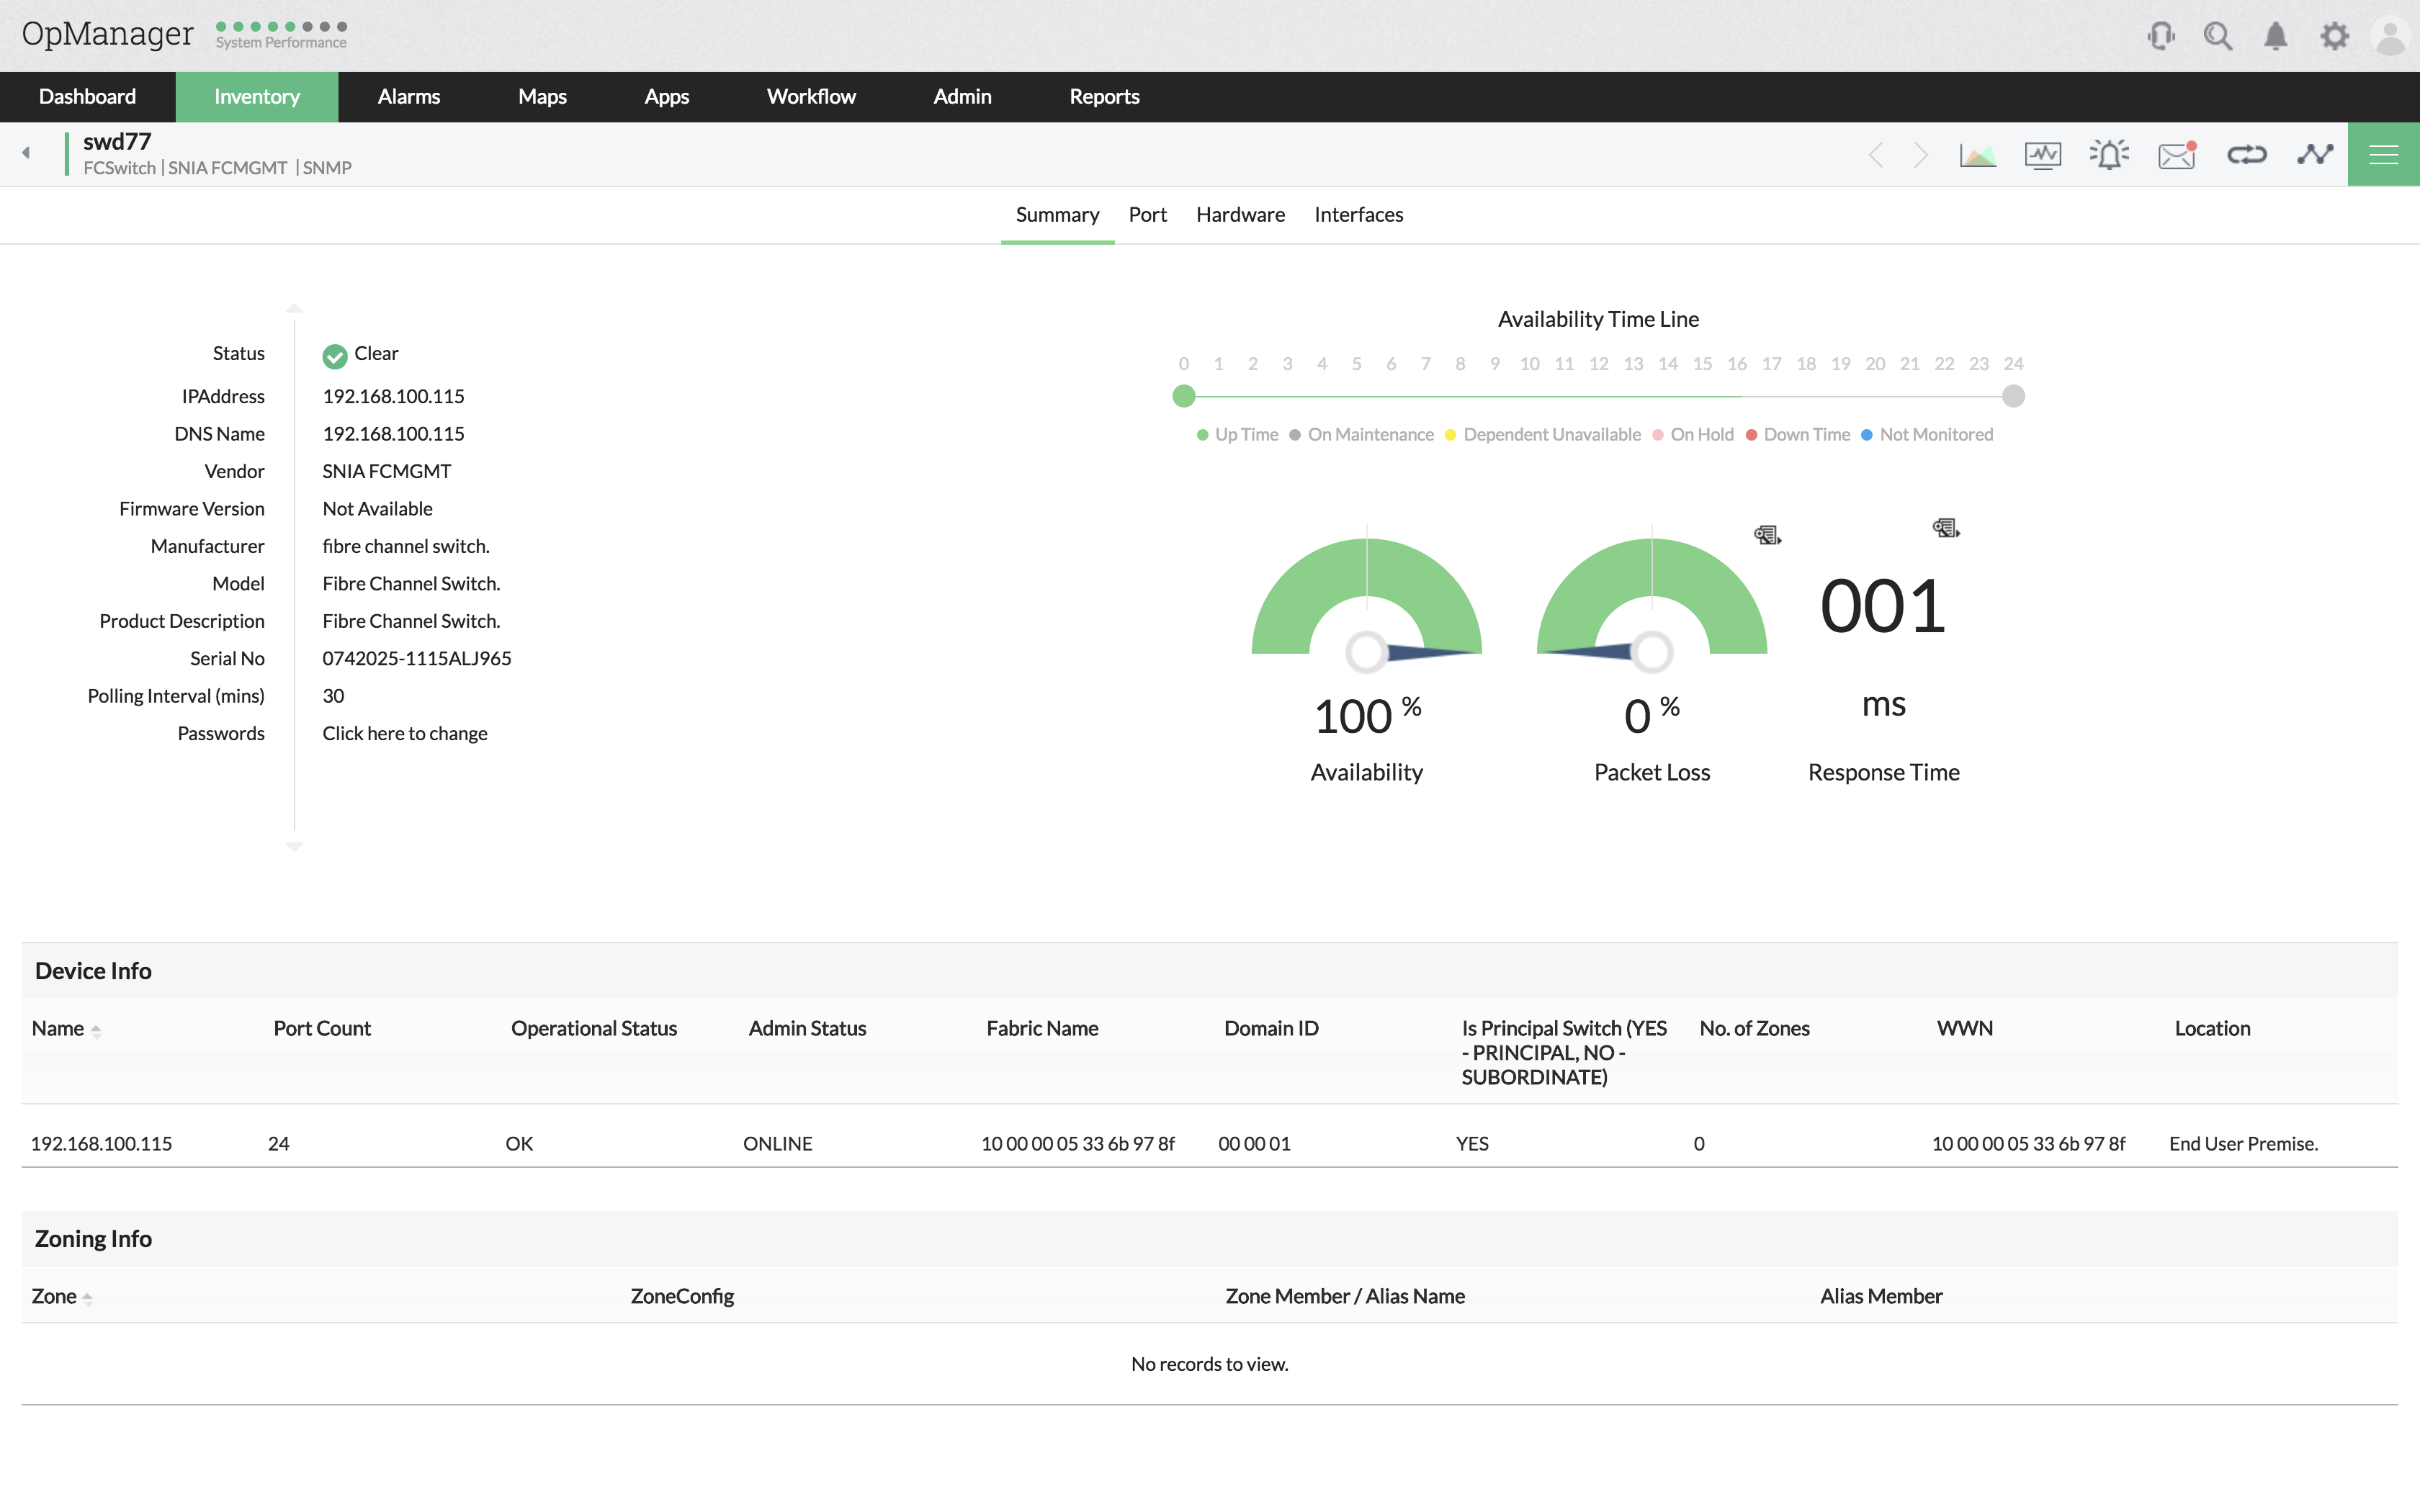The image size is (2420, 1512).
Task: Click the availability timeline start marker
Action: (x=1184, y=396)
